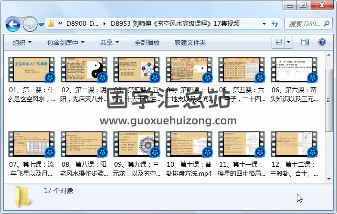Click file name 08、第八课：阳宅风水操作步骤
337x214 pixels.
click(x=84, y=169)
